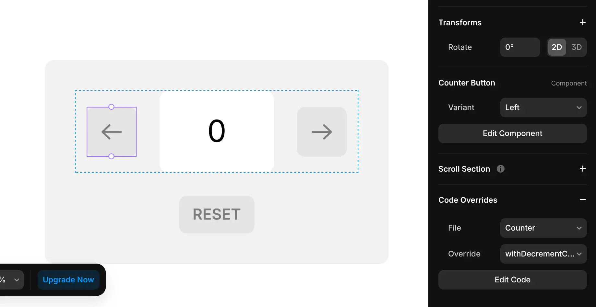Image resolution: width=596 pixels, height=307 pixels.
Task: Add a new transform with plus icon
Action: [x=583, y=22]
